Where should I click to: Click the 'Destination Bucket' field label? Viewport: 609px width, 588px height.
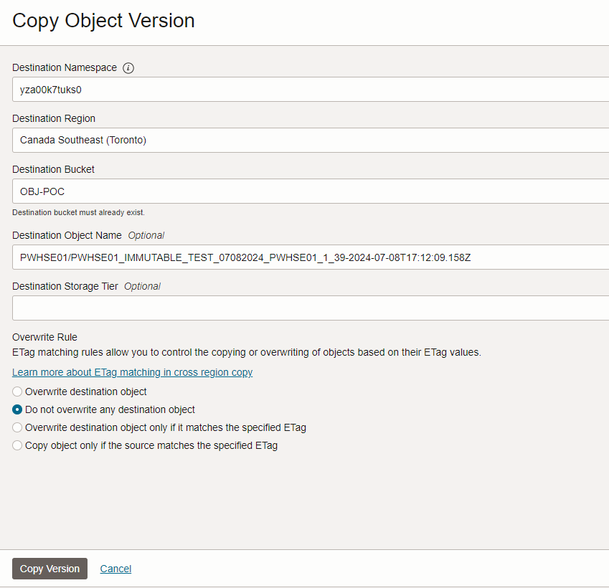point(53,169)
